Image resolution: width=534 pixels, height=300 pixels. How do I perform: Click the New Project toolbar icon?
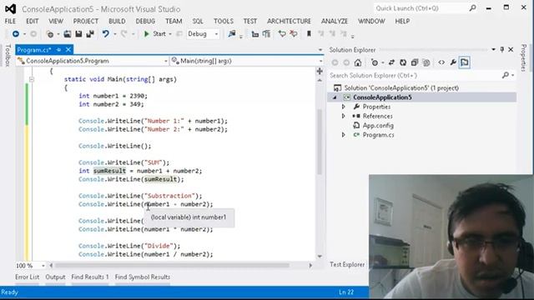click(x=50, y=34)
